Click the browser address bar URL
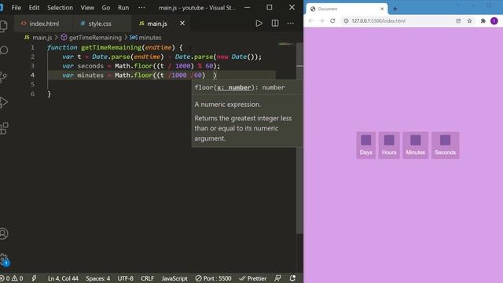503x283 pixels. 379,21
